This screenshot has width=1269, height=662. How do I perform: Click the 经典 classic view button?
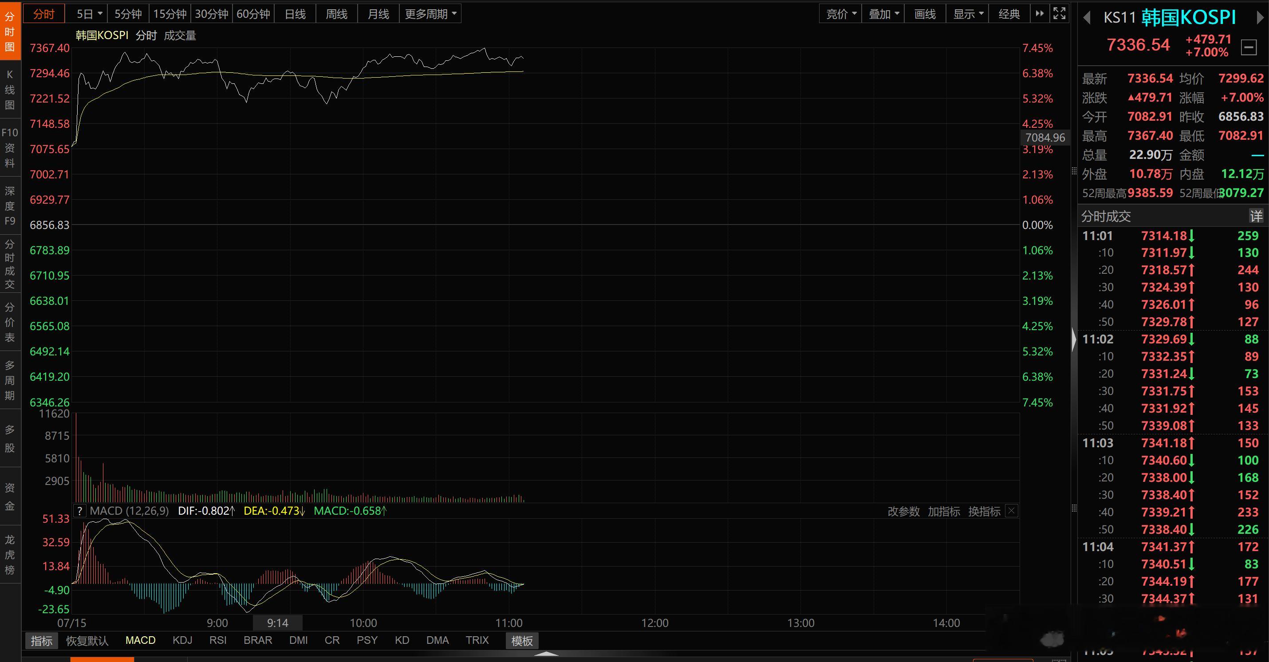coord(1009,14)
